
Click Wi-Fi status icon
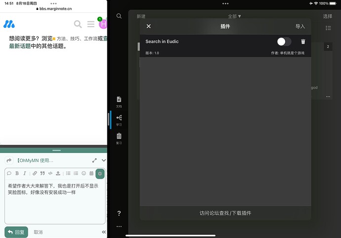316,3
